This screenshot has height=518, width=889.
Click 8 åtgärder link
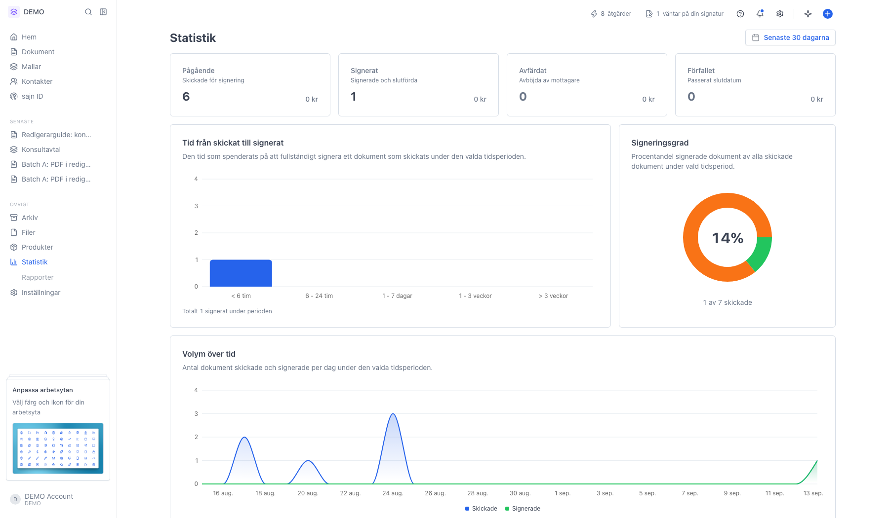(x=611, y=14)
